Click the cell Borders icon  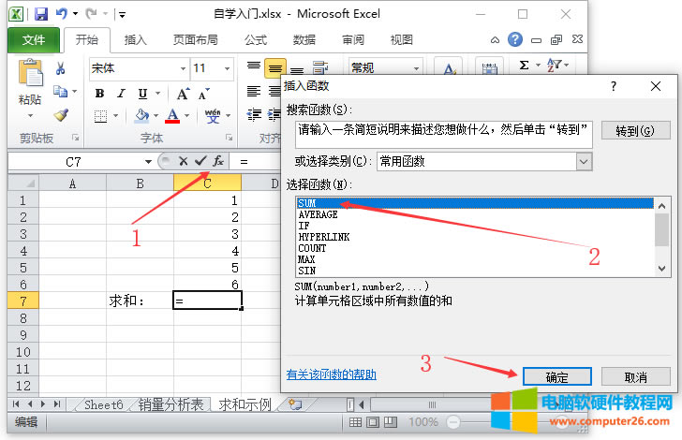pos(100,116)
